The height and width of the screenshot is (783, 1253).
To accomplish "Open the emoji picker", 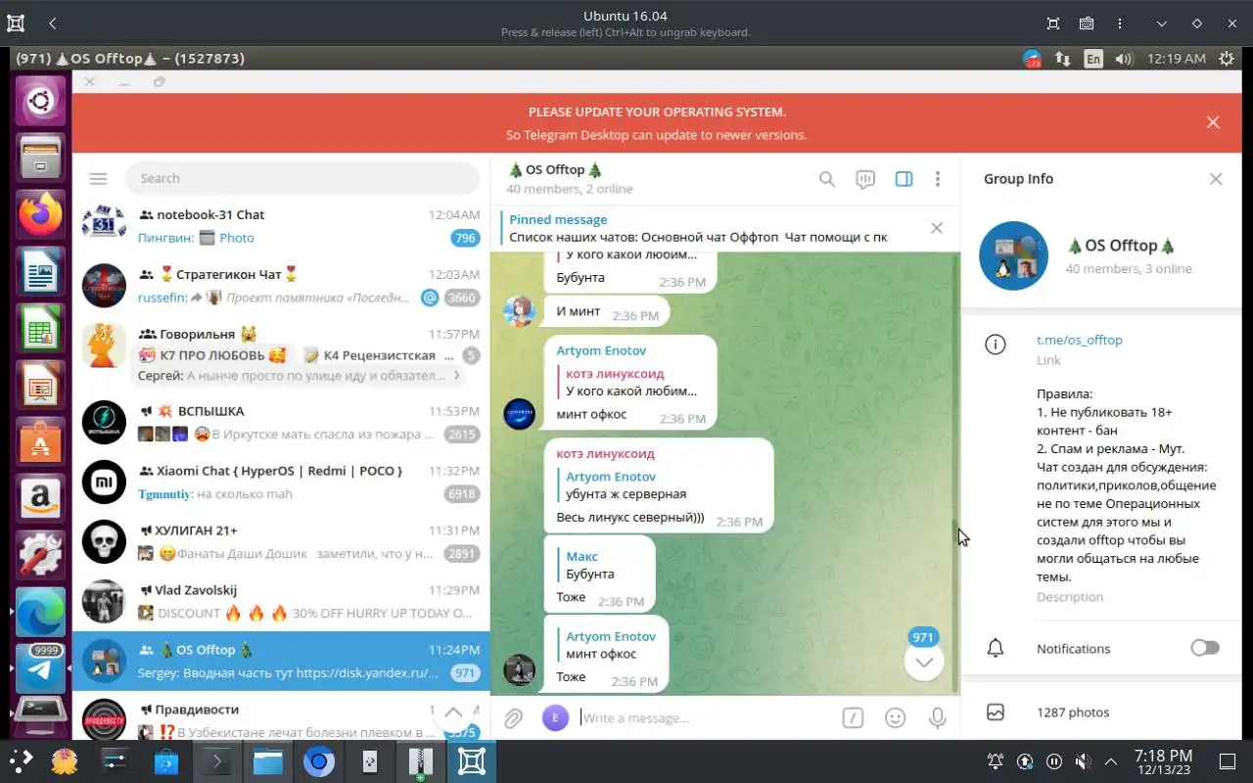I will tap(895, 718).
